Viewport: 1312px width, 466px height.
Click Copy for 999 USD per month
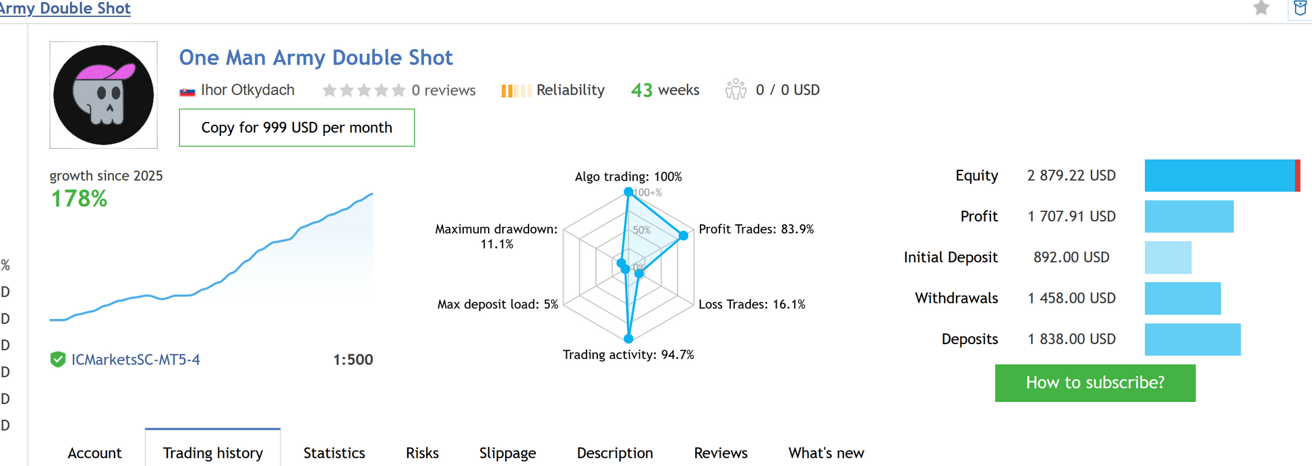pos(297,127)
